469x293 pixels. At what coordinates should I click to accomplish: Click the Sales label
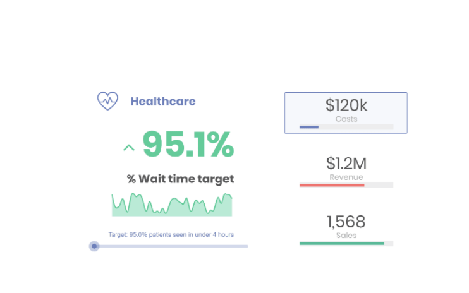[346, 236]
